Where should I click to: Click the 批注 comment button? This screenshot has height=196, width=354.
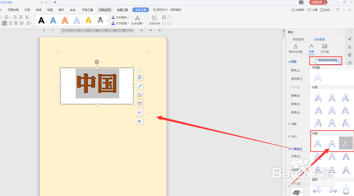tap(326, 10)
